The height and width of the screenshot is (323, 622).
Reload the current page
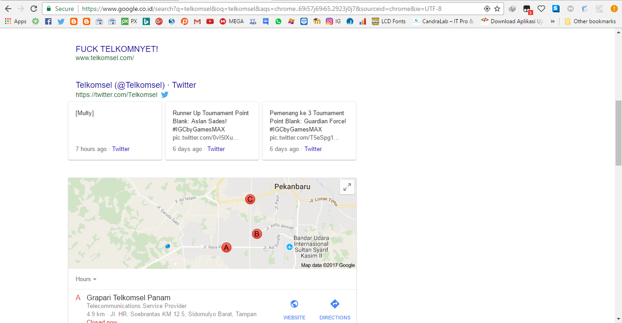click(x=34, y=9)
